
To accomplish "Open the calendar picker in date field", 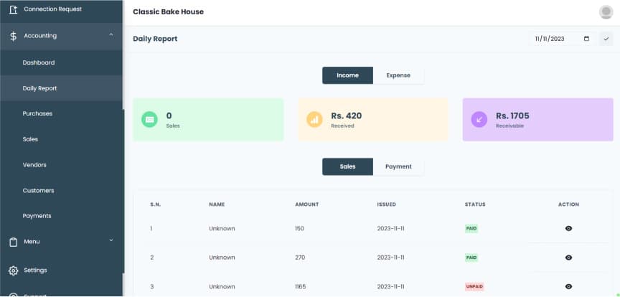I will click(x=586, y=39).
